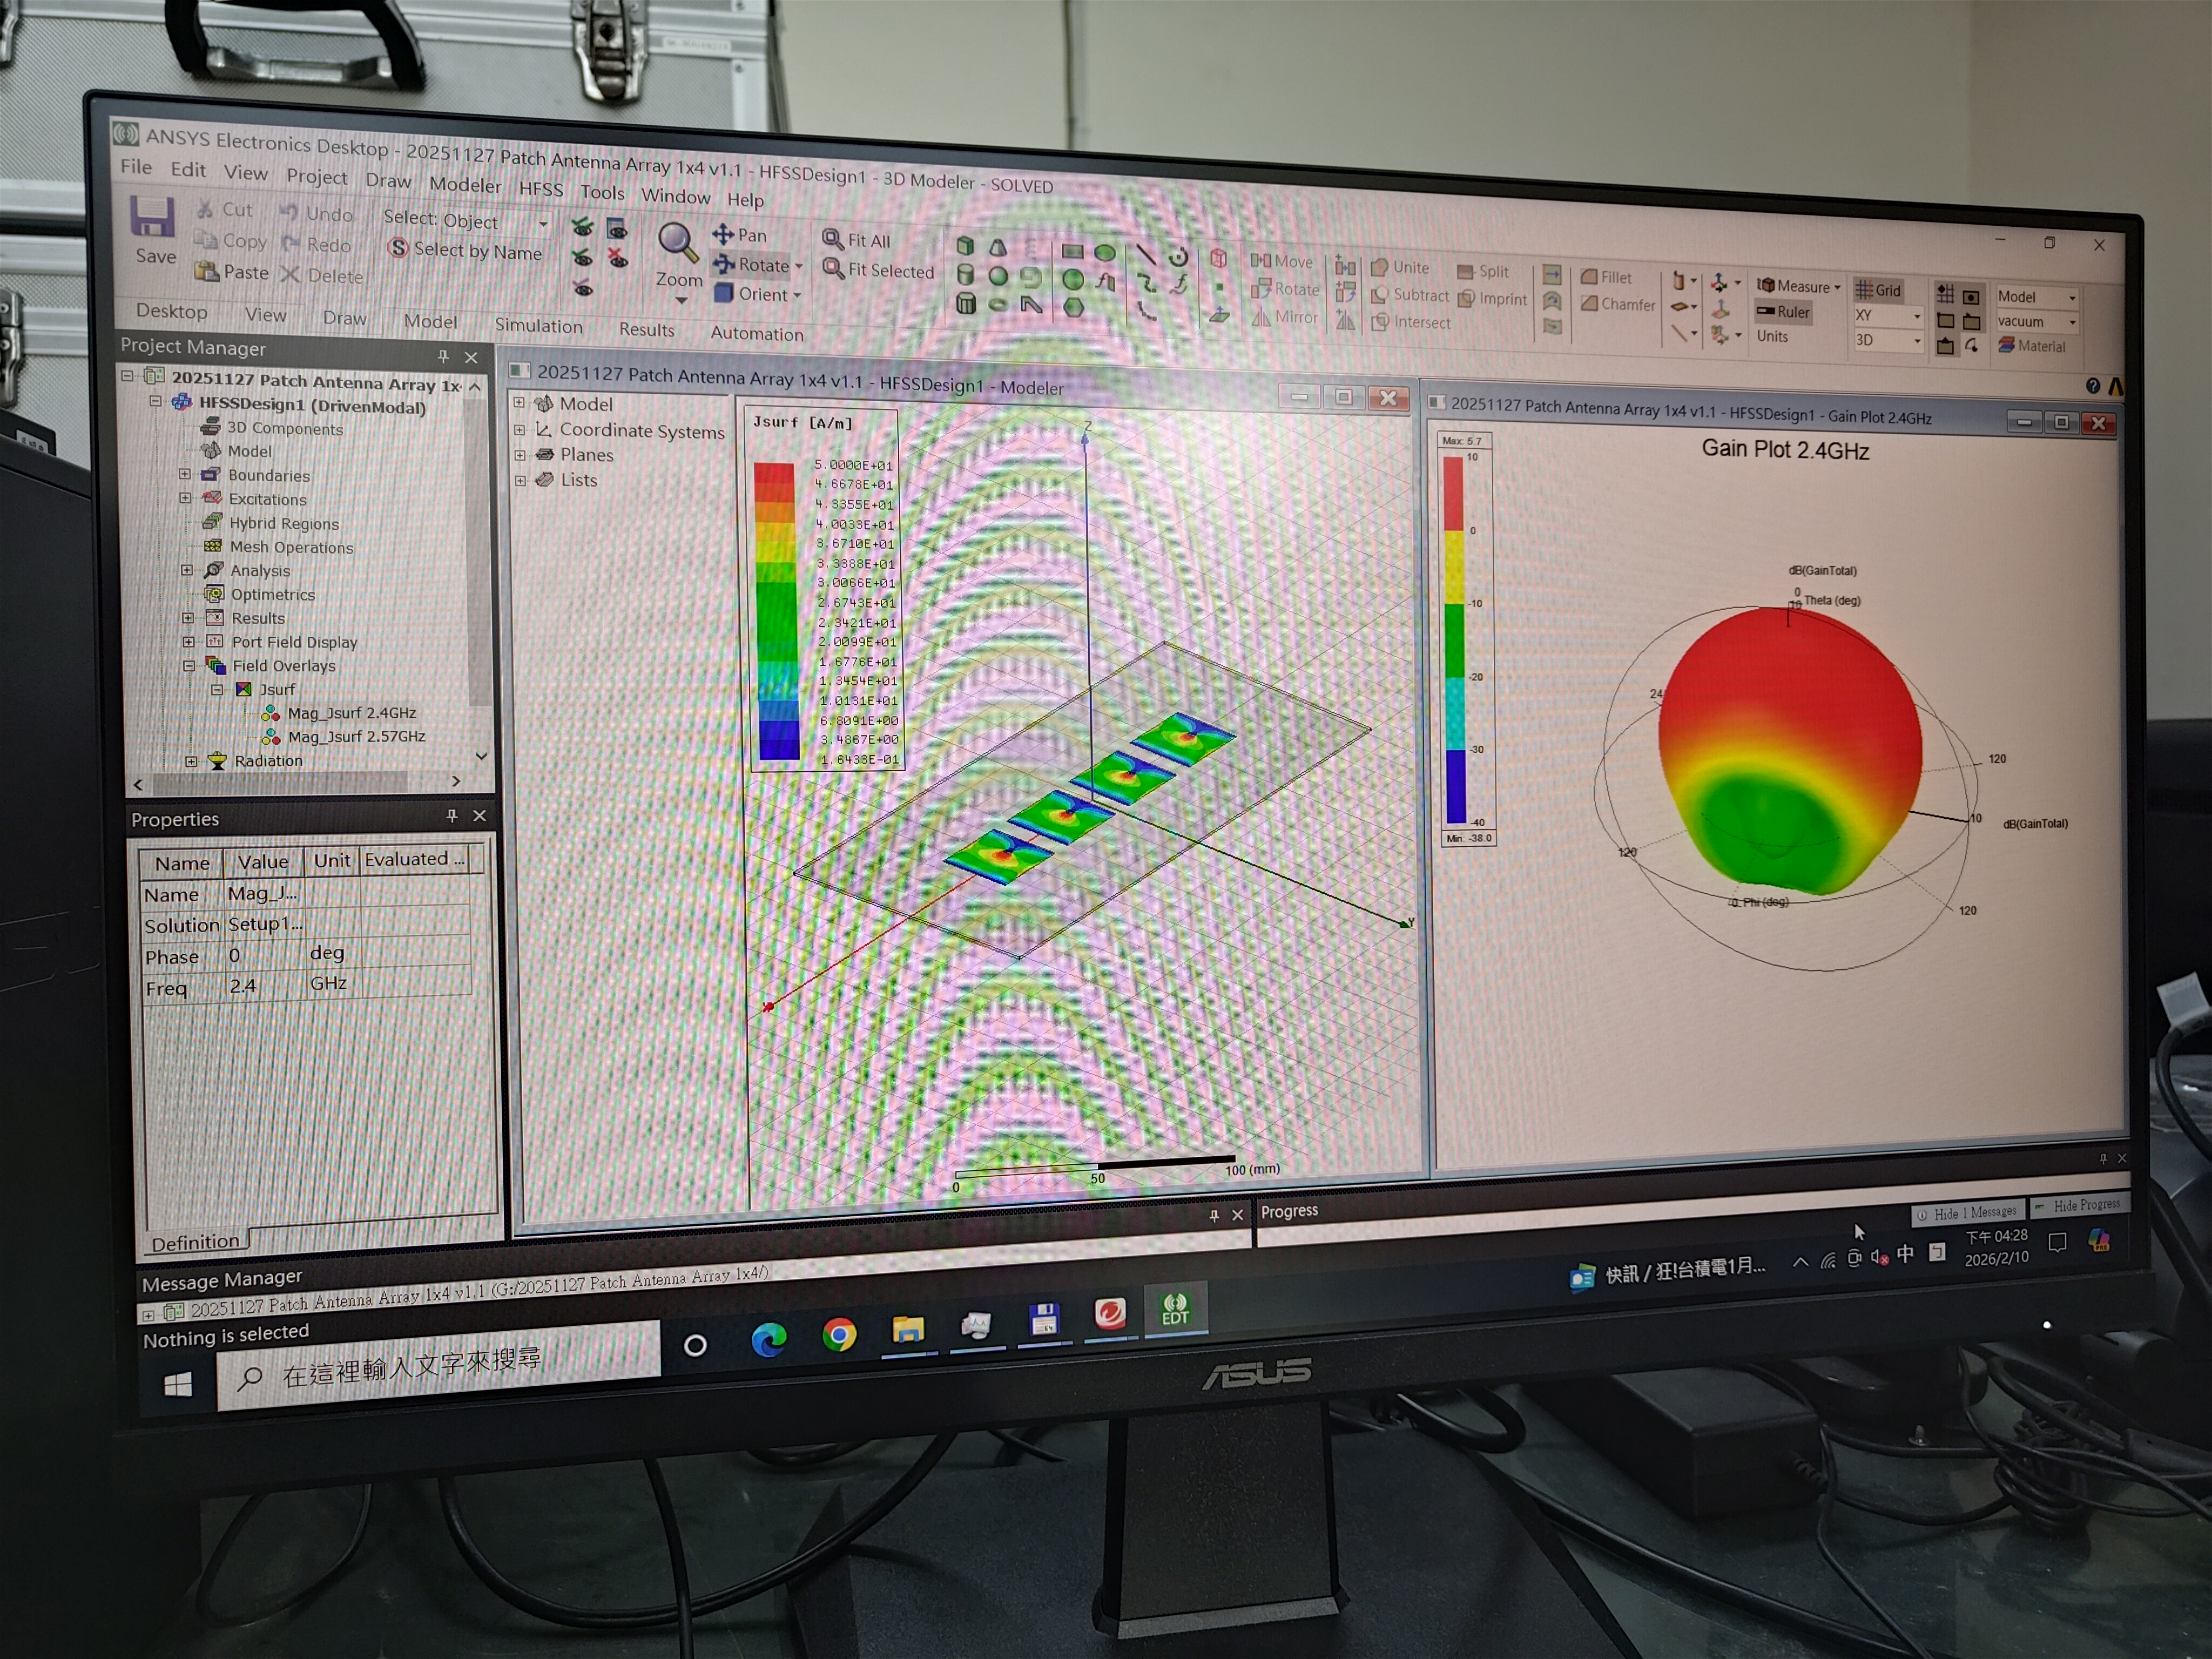Toggle pin on Project Manager panel

click(443, 356)
